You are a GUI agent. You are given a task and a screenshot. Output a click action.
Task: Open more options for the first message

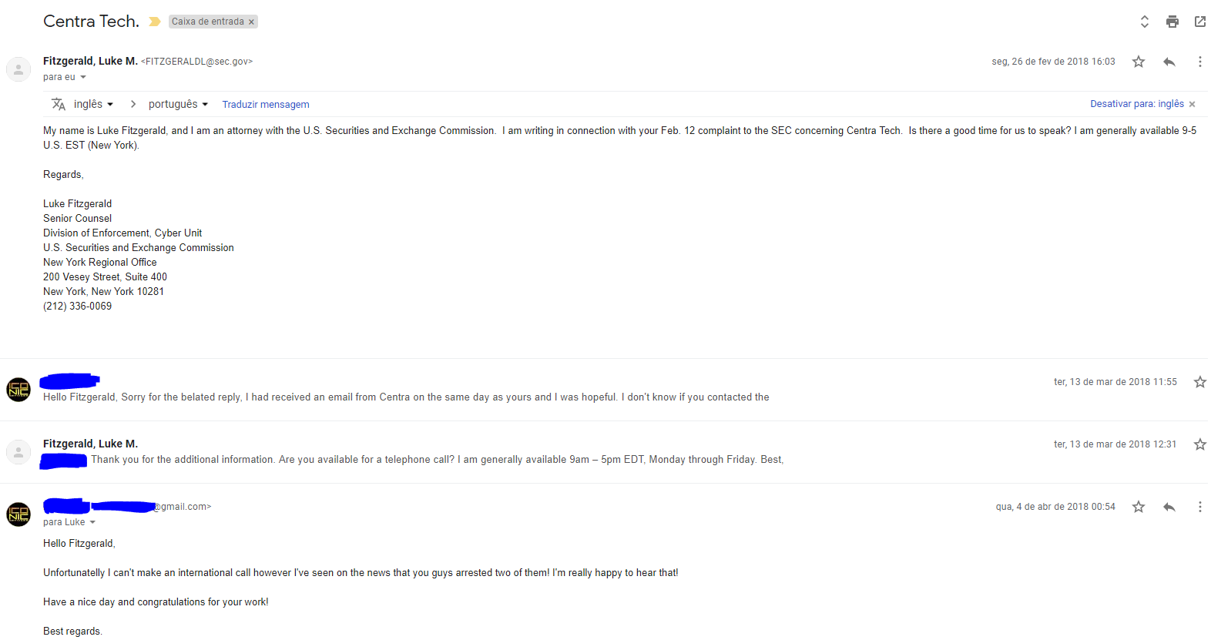pyautogui.click(x=1199, y=62)
